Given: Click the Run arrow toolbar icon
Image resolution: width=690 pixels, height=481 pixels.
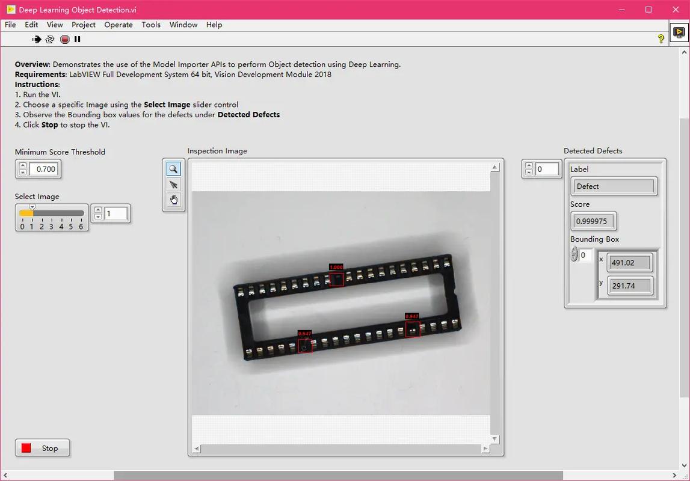Looking at the screenshot, I should tap(37, 39).
